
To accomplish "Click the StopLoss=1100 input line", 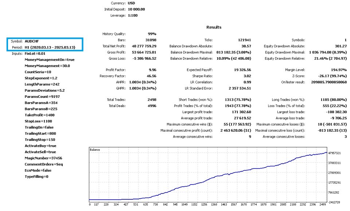I will coord(38,121).
